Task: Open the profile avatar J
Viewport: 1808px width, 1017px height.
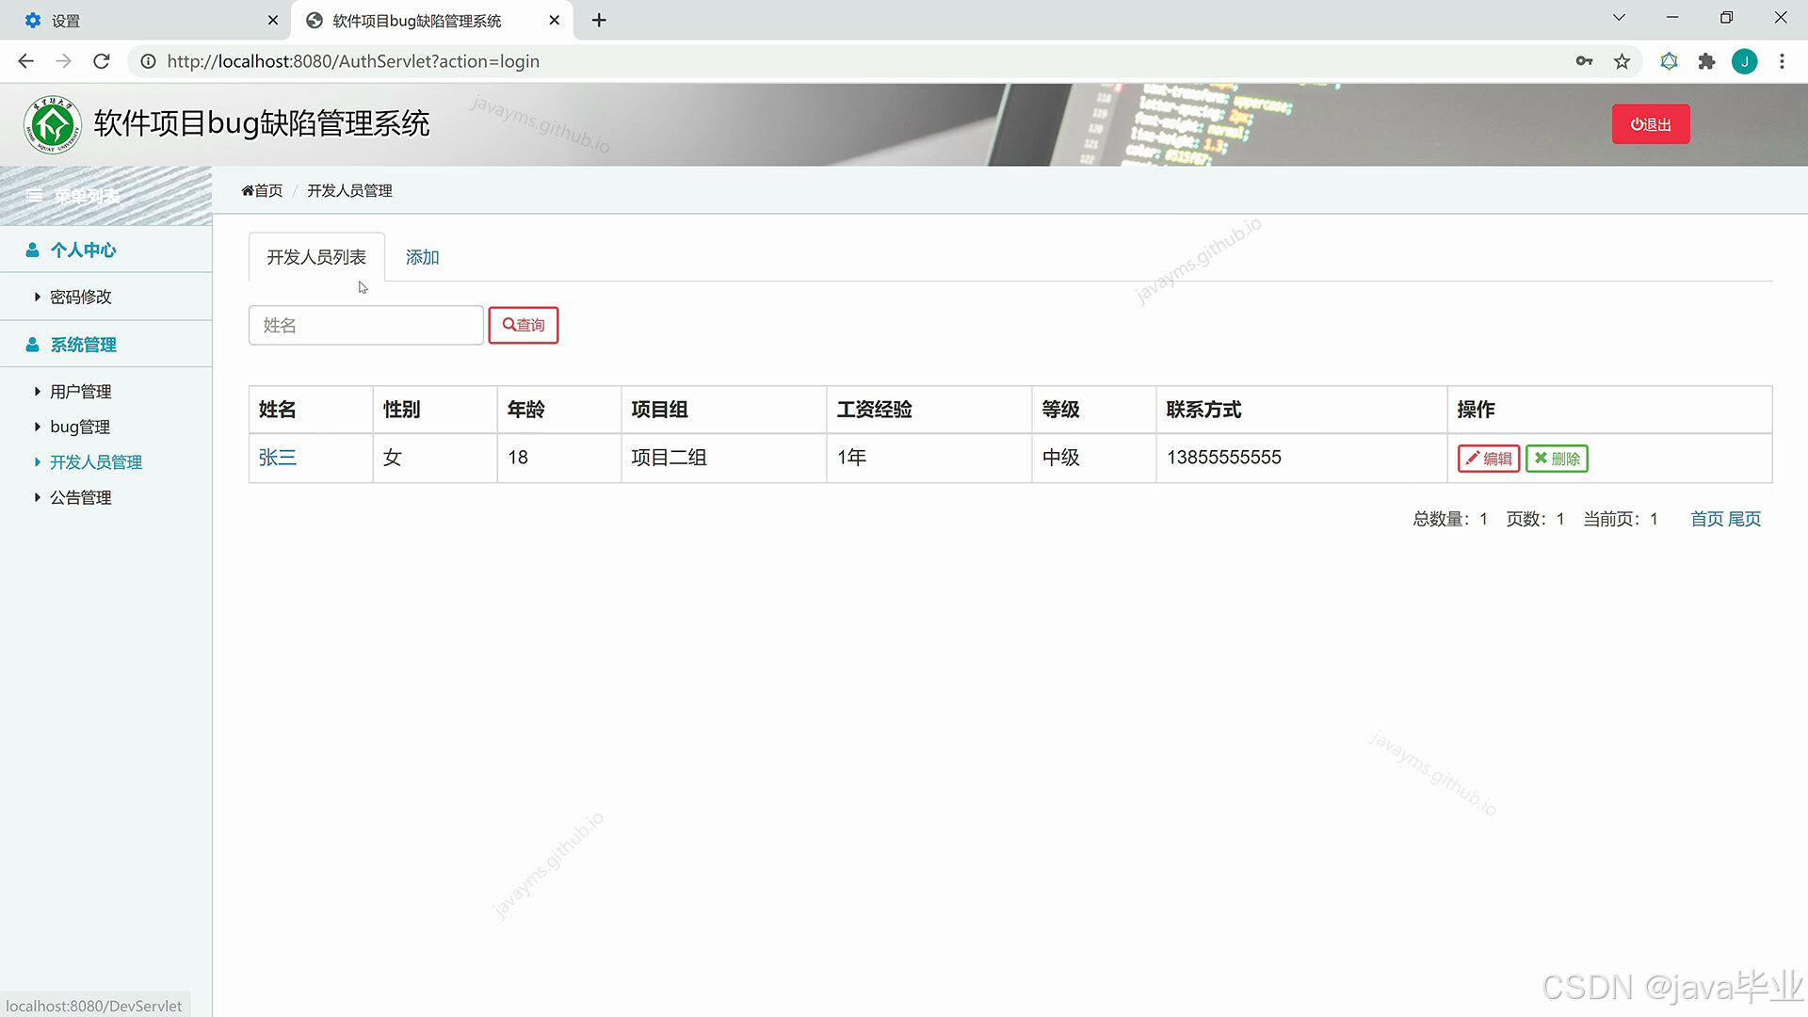Action: point(1744,61)
